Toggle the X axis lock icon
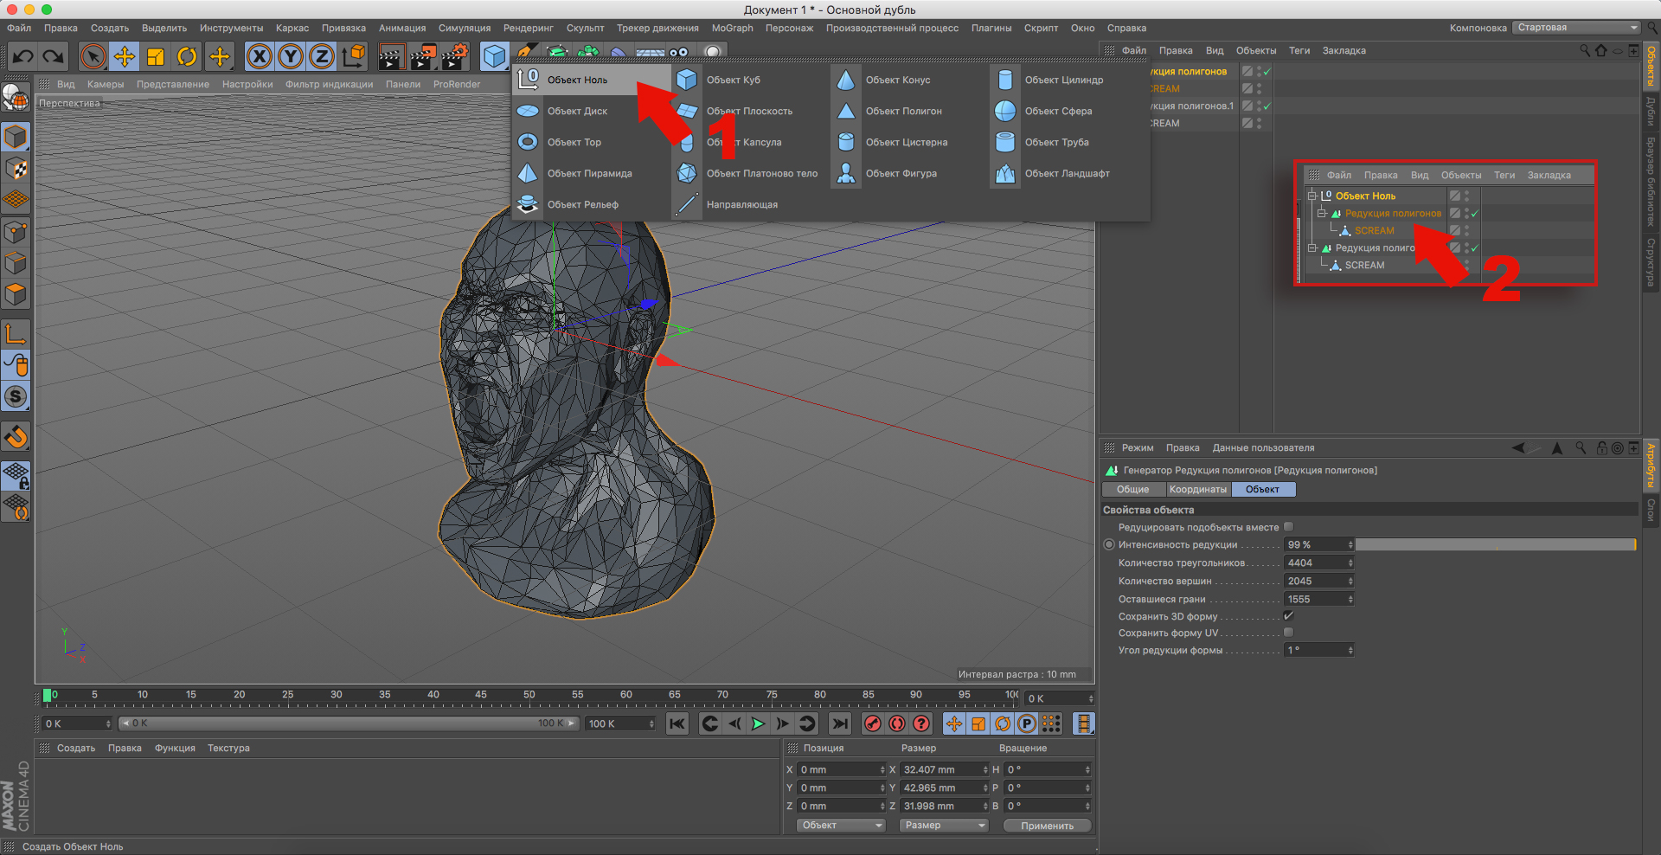 tap(259, 57)
